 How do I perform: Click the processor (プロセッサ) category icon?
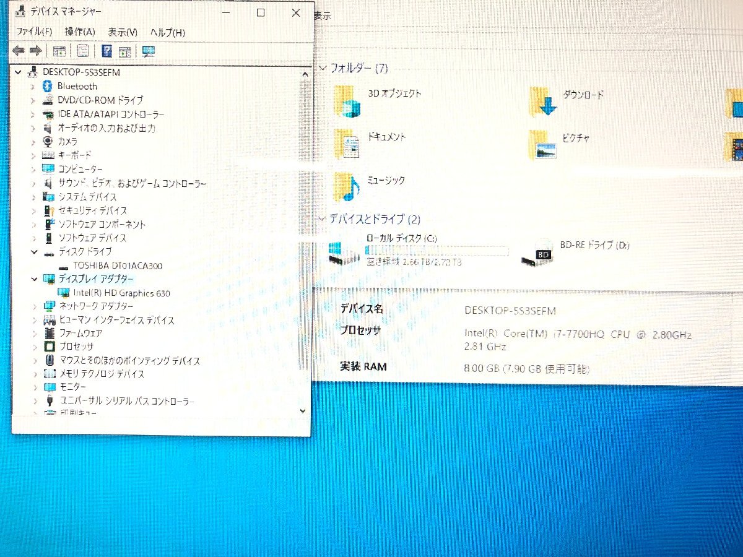click(x=49, y=347)
